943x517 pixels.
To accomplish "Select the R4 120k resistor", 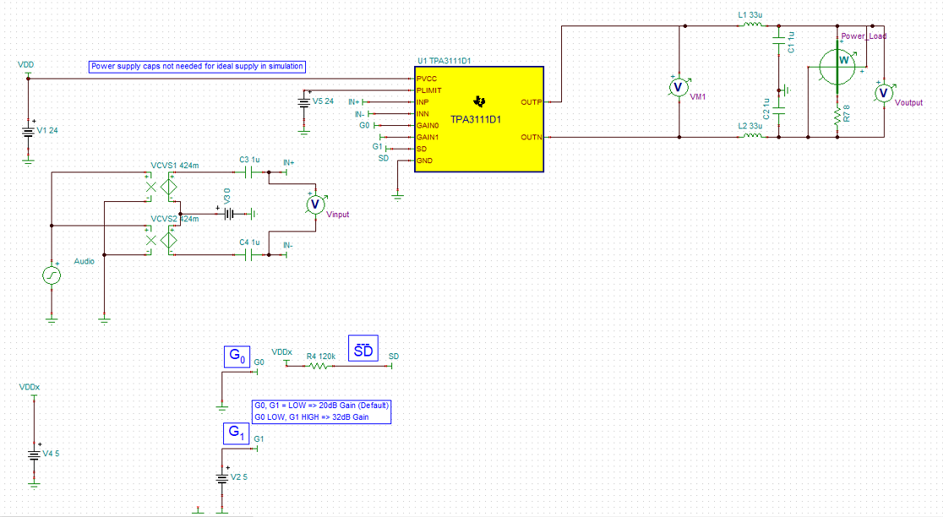I will point(319,366).
